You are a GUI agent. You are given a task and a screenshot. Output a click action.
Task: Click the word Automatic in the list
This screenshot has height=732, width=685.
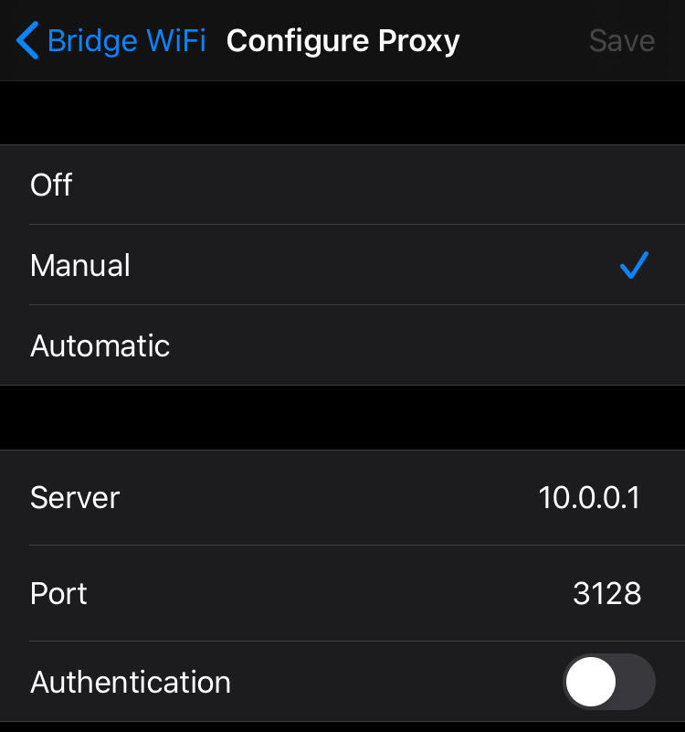tap(100, 346)
